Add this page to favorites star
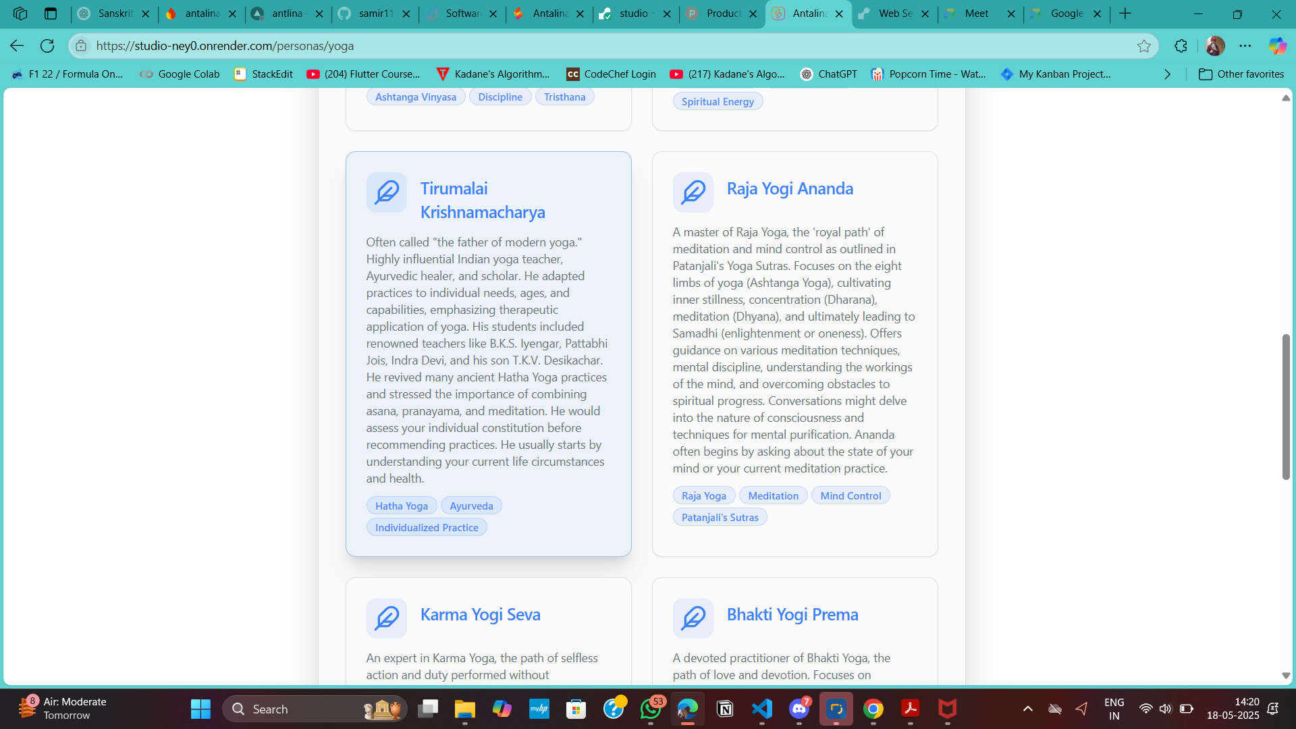 1143,46
